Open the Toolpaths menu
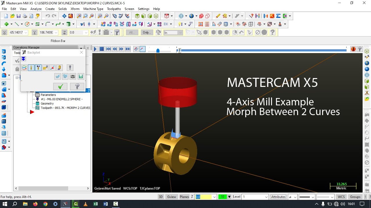 click(114, 9)
